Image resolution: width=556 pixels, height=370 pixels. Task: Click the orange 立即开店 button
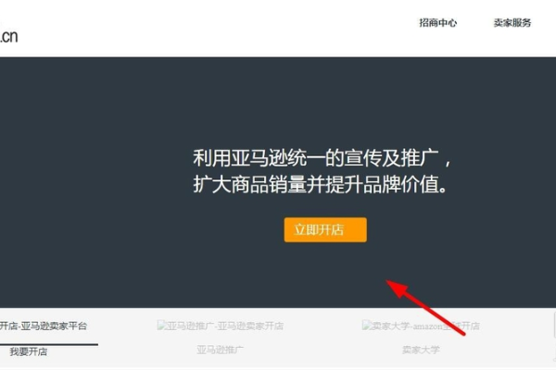[x=325, y=229]
